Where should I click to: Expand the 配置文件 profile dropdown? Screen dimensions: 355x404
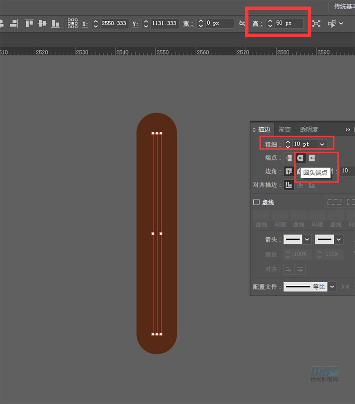[x=332, y=287]
